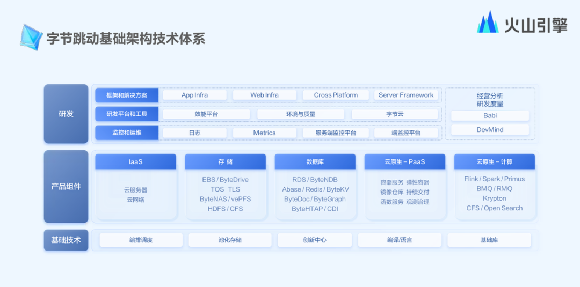Click the CFS / Open Search line
Viewport: 580px width, 287px height.
pyautogui.click(x=495, y=208)
